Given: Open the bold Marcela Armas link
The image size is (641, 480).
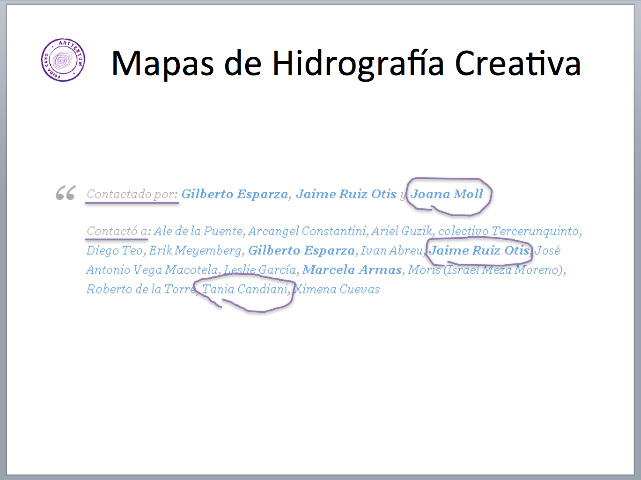Looking at the screenshot, I should point(352,270).
